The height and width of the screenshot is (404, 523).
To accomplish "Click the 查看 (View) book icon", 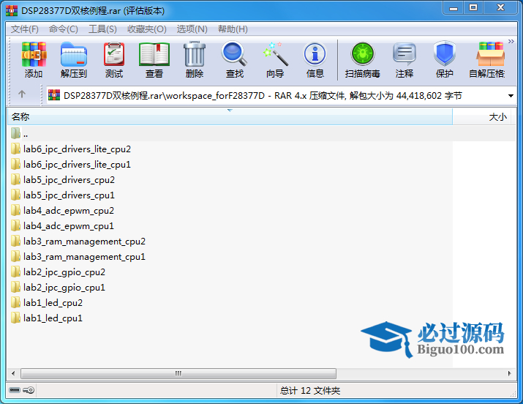I will [154, 59].
